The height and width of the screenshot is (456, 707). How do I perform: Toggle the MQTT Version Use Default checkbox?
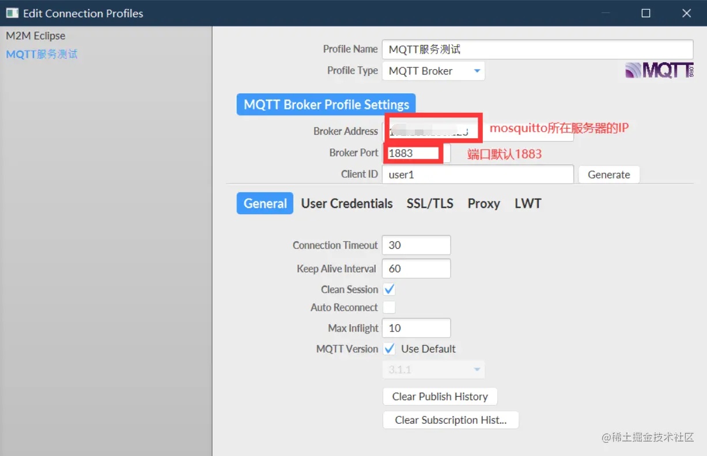pos(390,349)
